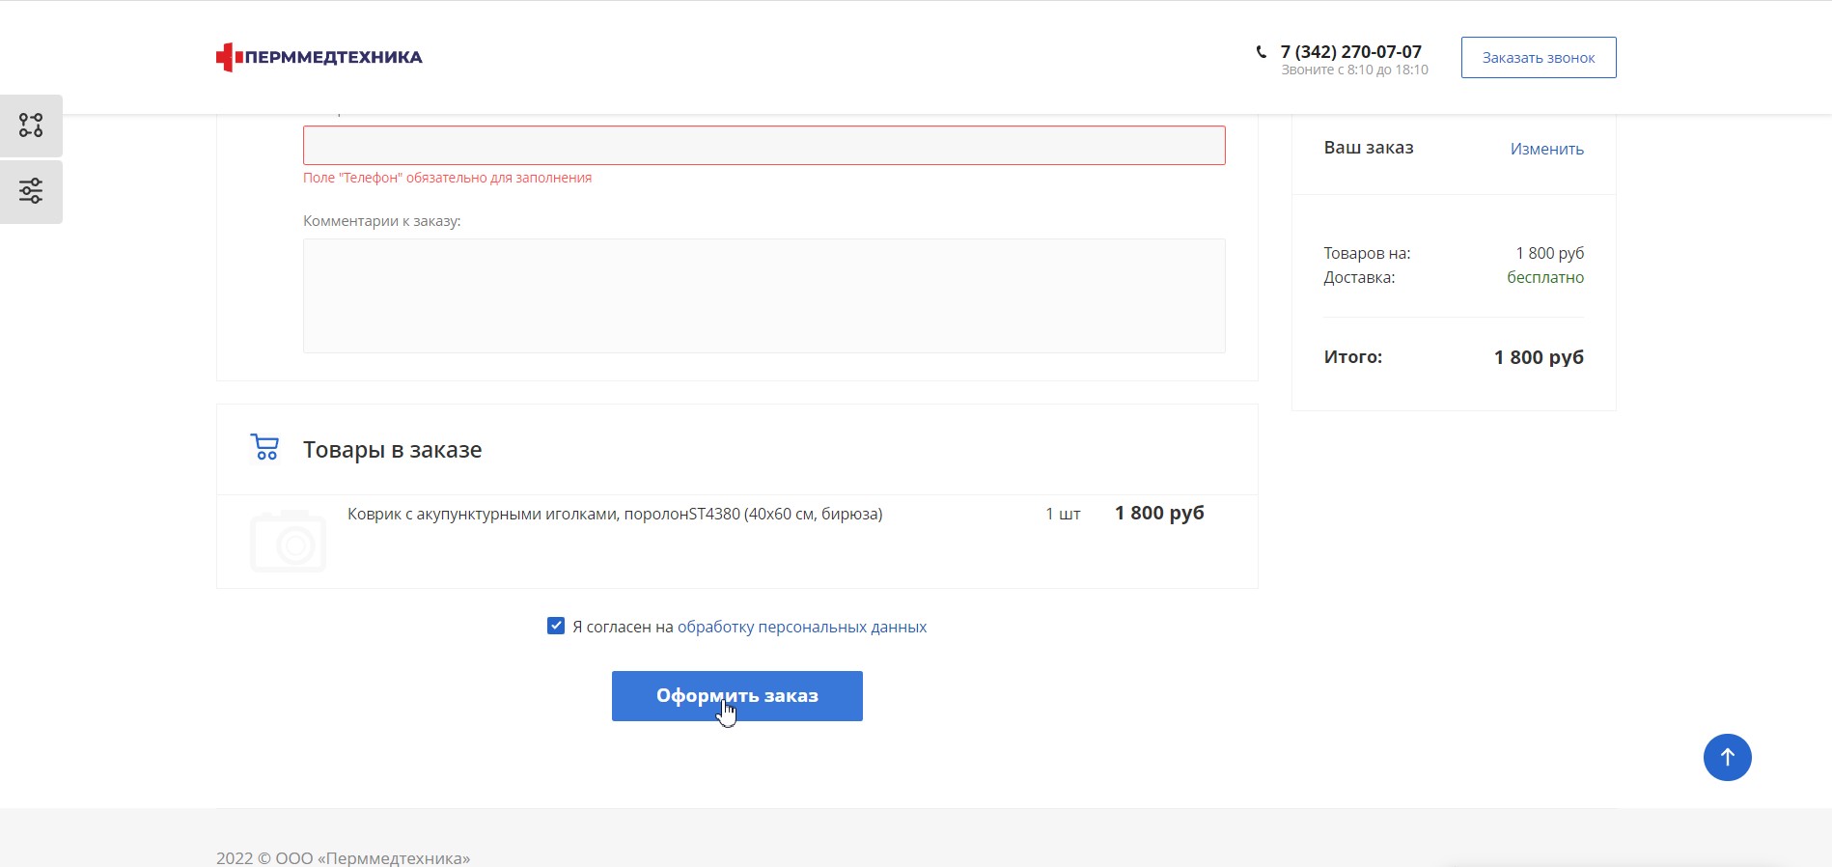The width and height of the screenshot is (1832, 867).
Task: Uncheck the personal data consent checkbox
Action: pyautogui.click(x=556, y=626)
